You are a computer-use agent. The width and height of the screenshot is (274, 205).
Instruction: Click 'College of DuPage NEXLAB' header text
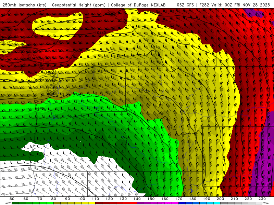tap(138, 5)
